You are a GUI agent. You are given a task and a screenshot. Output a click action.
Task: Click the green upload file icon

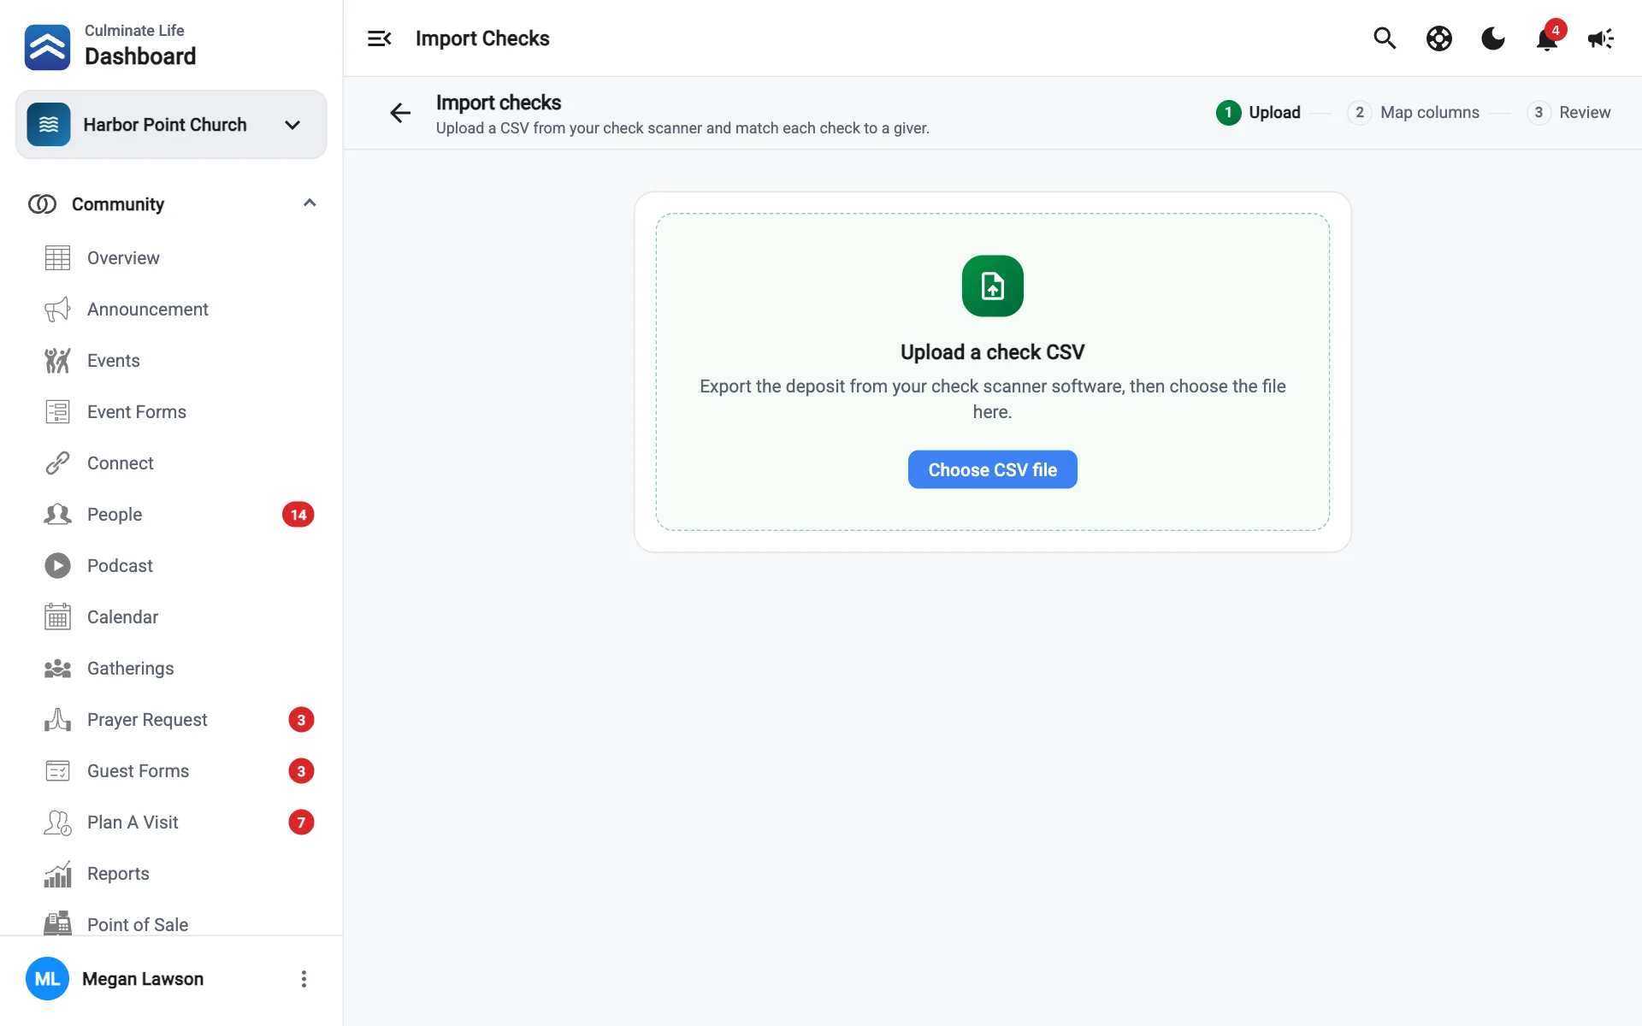click(992, 286)
